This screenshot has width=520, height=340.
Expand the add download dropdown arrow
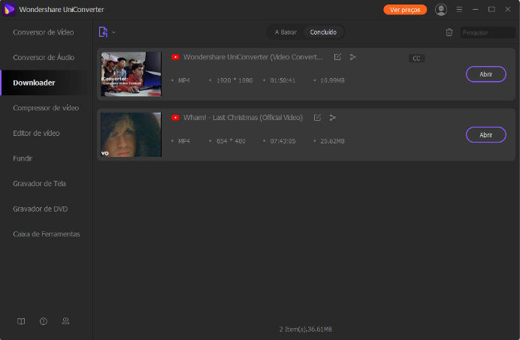(x=114, y=32)
